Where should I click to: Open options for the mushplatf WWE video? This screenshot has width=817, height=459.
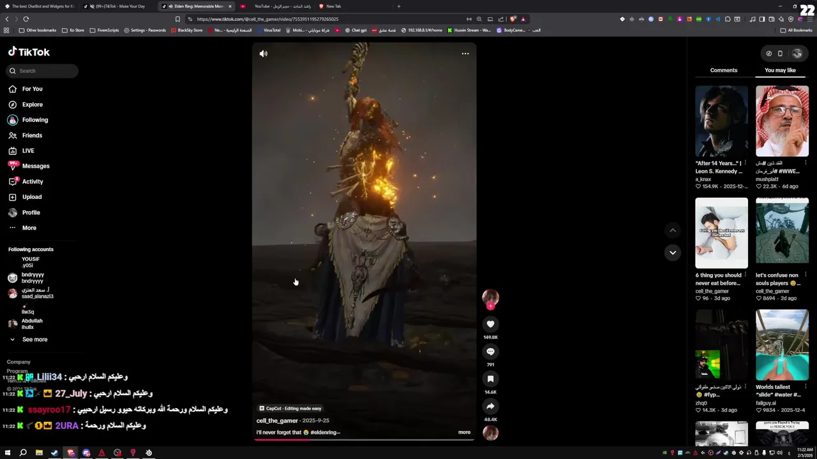pos(806,163)
